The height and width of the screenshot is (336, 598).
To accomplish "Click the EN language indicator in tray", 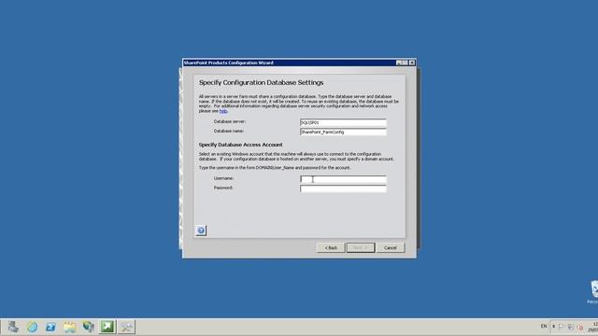I will coord(544,327).
